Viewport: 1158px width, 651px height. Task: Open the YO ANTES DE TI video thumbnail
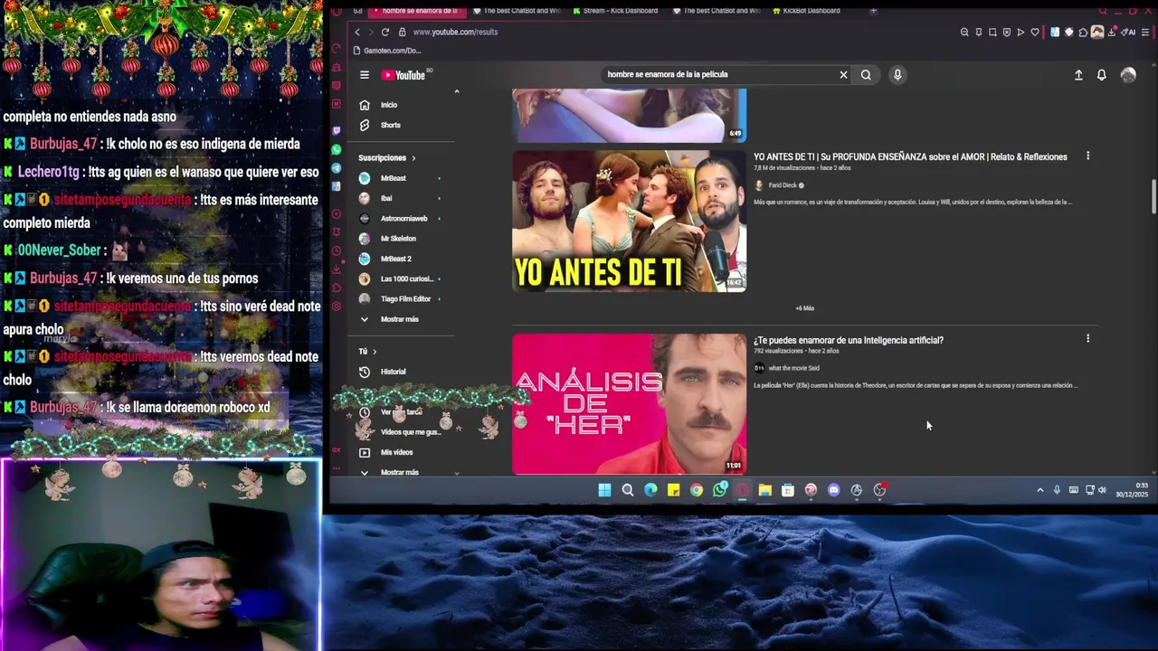(x=629, y=221)
